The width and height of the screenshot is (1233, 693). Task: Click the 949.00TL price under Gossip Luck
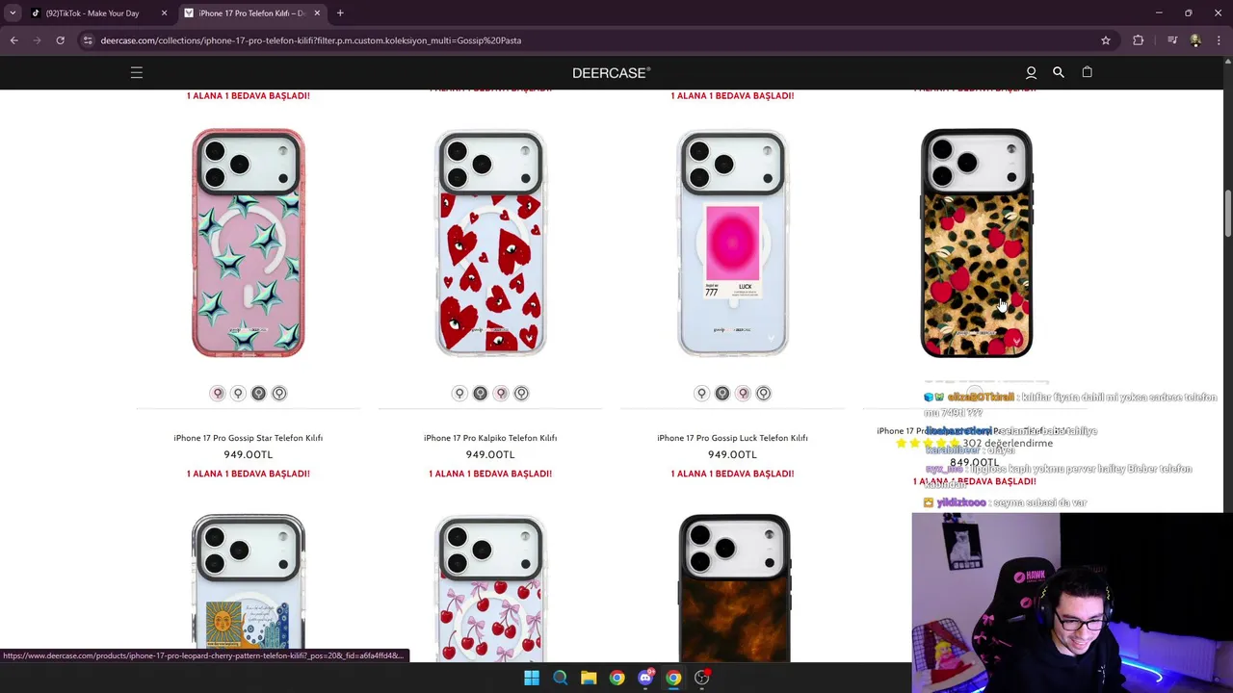pos(732,454)
